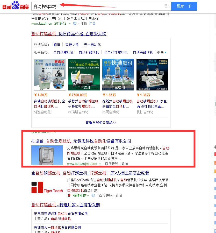Click price ¥1.85万

[109, 95]
